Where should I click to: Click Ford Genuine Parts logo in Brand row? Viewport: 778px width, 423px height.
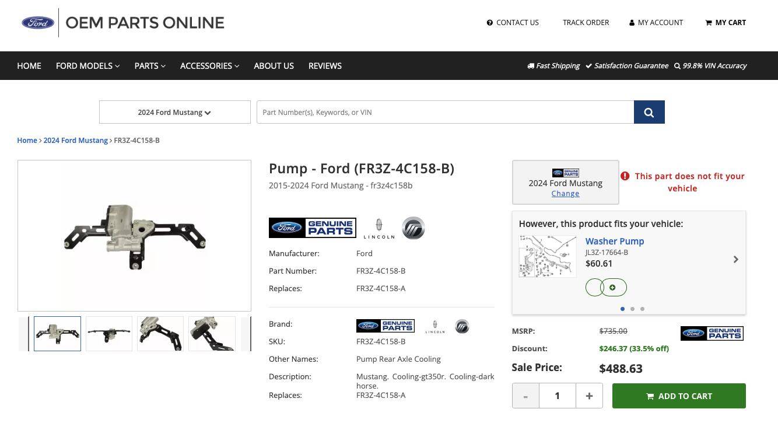coord(386,326)
